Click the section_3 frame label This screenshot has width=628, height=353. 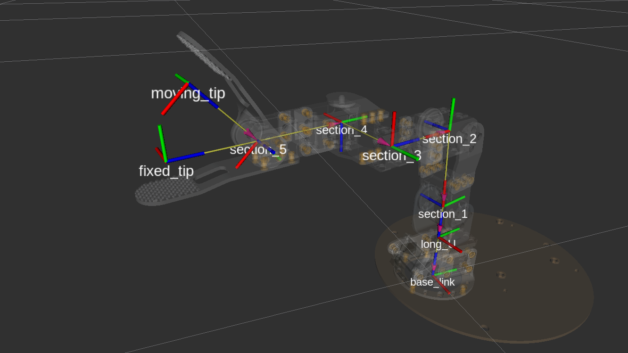click(391, 156)
